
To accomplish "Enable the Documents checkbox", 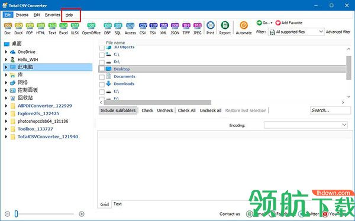I will [102, 77].
